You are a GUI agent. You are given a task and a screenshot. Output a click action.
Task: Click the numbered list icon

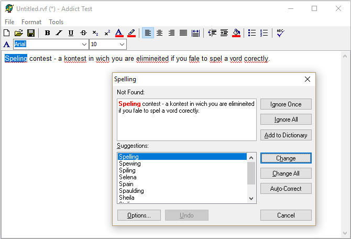[x=264, y=33]
